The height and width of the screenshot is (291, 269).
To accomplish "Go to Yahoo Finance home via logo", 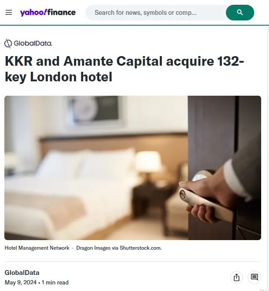I will pos(48,13).
